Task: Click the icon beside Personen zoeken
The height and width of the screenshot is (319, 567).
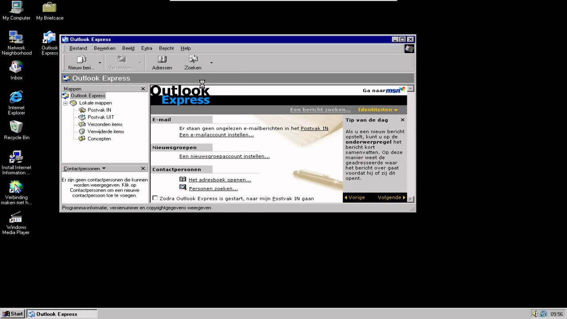Action: point(183,188)
